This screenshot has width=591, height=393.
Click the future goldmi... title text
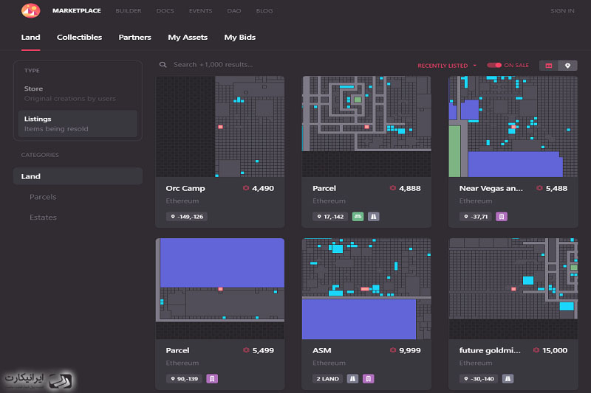tap(490, 350)
